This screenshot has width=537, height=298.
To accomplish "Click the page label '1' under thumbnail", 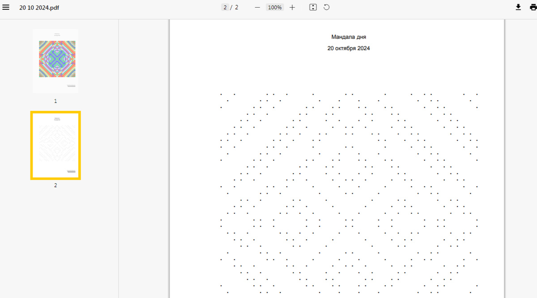I will tap(55, 101).
